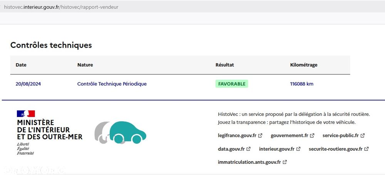Click external-link icon beside securite-routiere.gouv.fr
The width and height of the screenshot is (385, 178).
point(367,149)
